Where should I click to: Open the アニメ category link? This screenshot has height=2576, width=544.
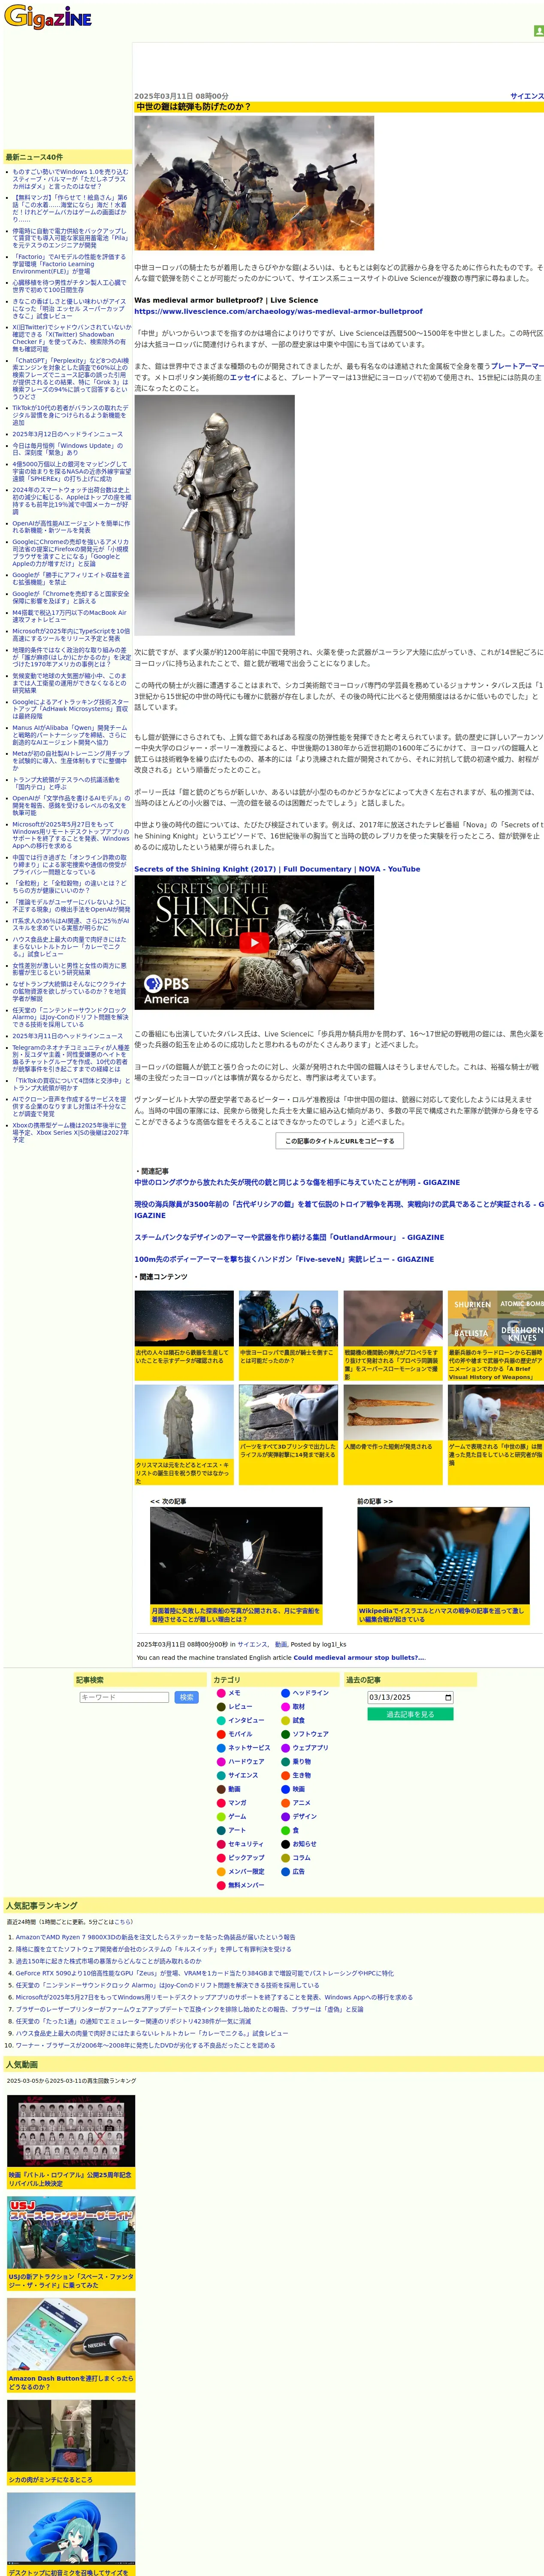click(301, 1803)
